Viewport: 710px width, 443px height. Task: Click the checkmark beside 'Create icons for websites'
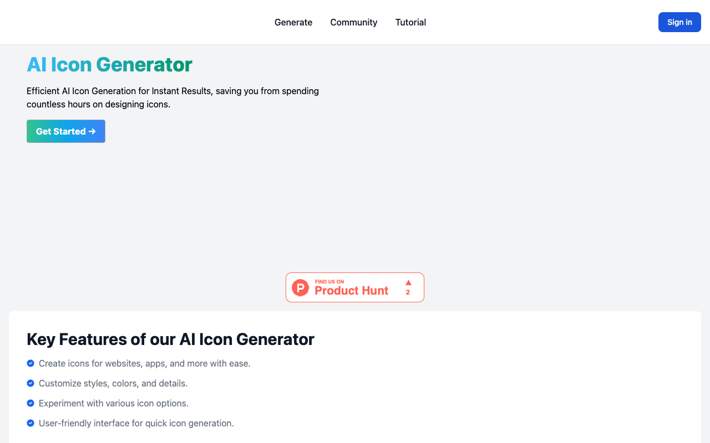[31, 363]
